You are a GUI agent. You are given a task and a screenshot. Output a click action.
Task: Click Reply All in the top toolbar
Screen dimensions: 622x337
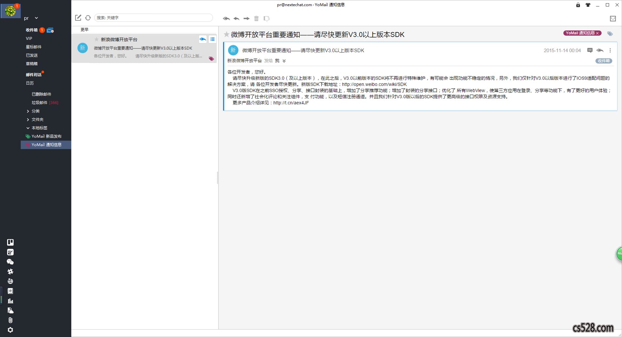coord(226,18)
